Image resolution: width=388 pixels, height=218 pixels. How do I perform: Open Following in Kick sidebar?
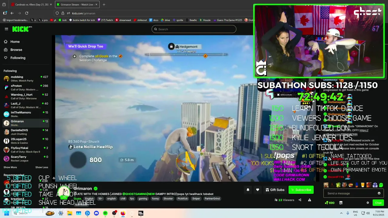[x=15, y=58]
